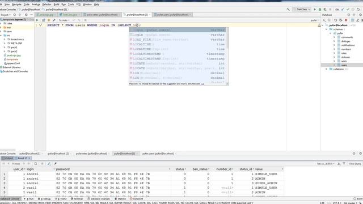363x204 pixels.
Task: Choose the first LOCALTIMESTAMP() suggestion
Action: (x=178, y=54)
